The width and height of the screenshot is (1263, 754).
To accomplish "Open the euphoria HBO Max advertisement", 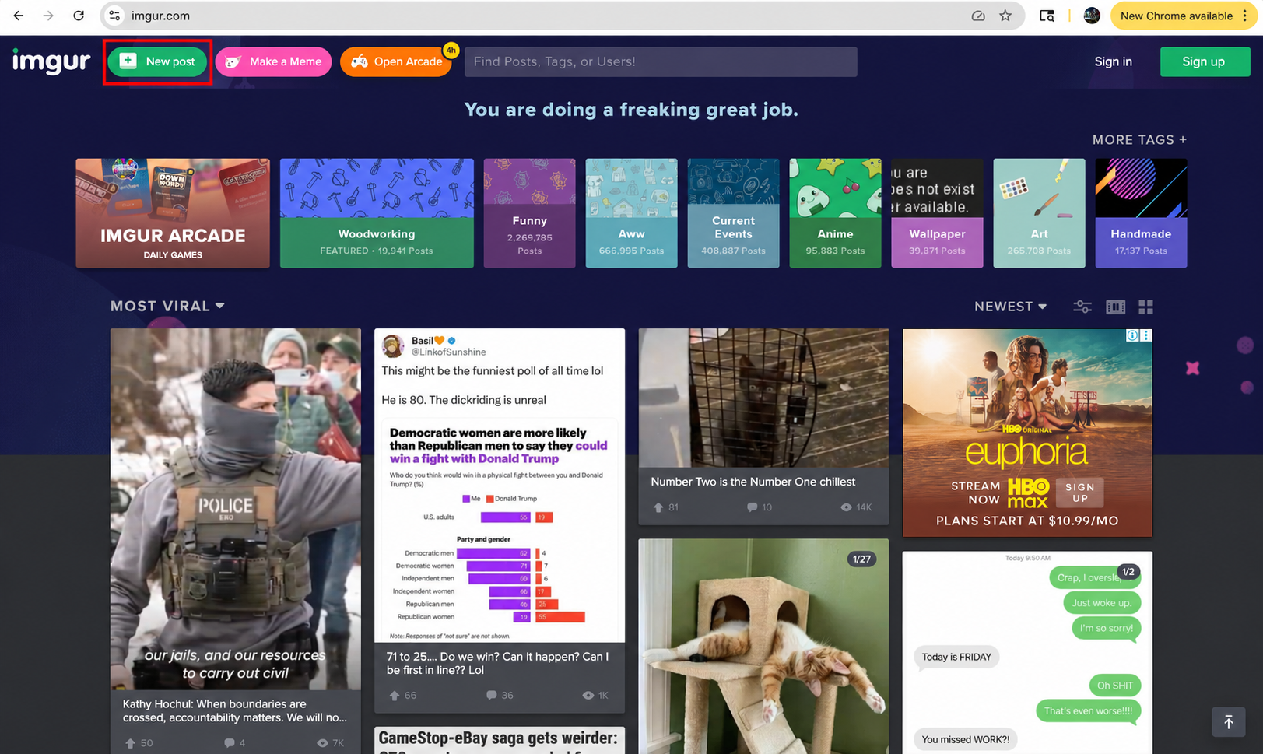I will click(1027, 433).
